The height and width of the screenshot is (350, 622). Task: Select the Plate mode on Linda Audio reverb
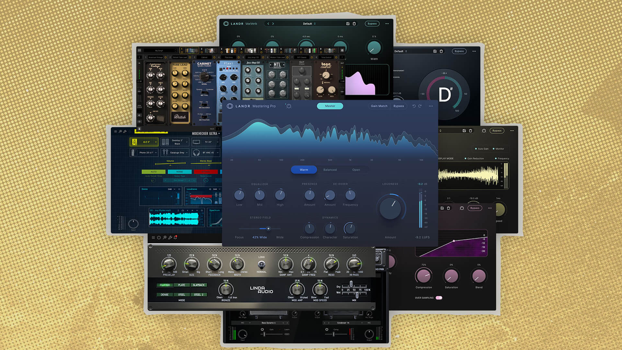click(x=181, y=285)
